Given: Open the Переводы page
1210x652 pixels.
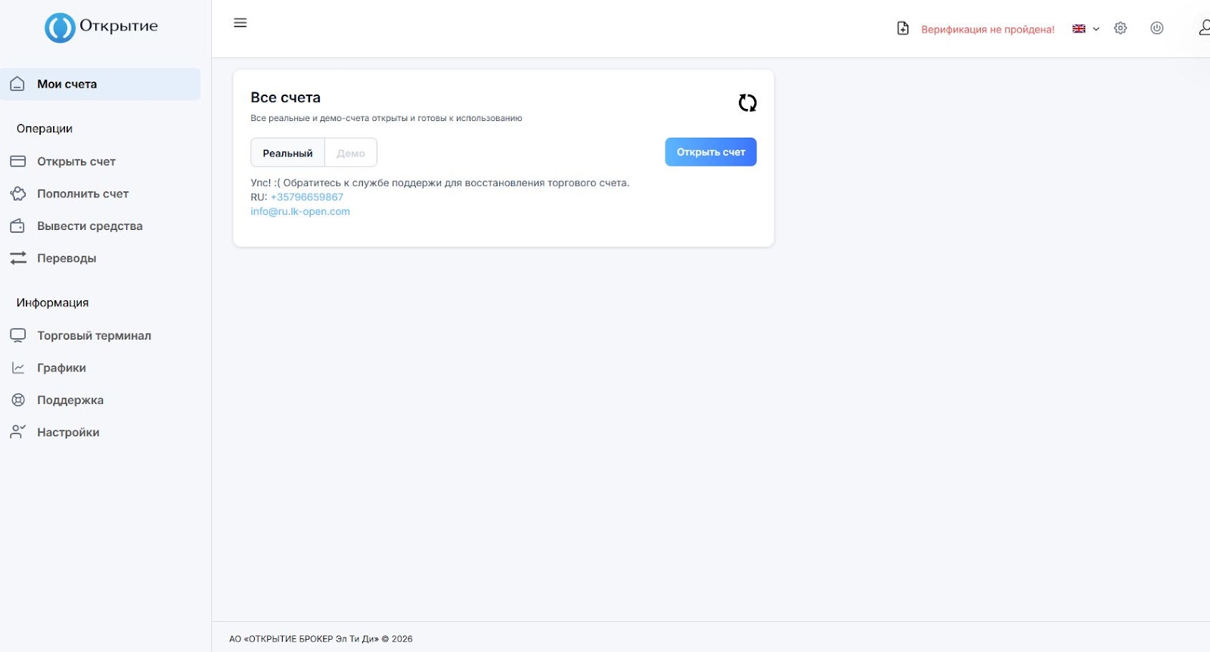Looking at the screenshot, I should (67, 259).
